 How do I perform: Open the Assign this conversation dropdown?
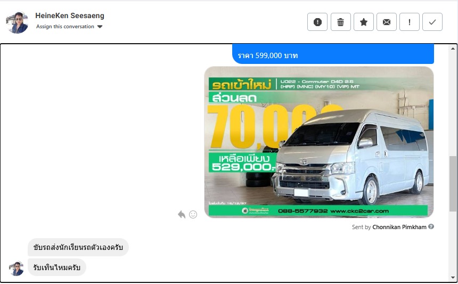coord(69,27)
